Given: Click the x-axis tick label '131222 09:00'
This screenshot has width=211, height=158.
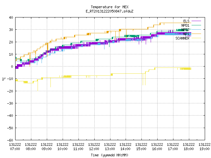Looking at the screenshot, I should point(47,146).
